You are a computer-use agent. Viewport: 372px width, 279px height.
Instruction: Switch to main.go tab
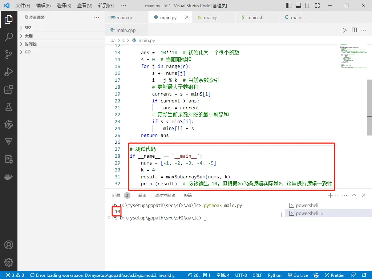click(127, 17)
